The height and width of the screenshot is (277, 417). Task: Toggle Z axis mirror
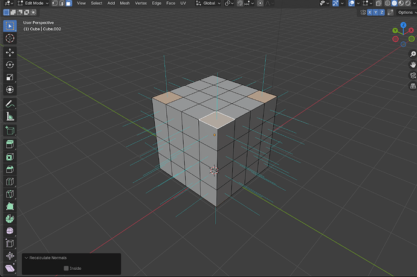coord(382,12)
